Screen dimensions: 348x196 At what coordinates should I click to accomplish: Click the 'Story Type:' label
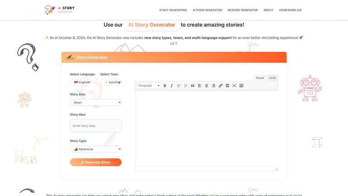(78, 141)
